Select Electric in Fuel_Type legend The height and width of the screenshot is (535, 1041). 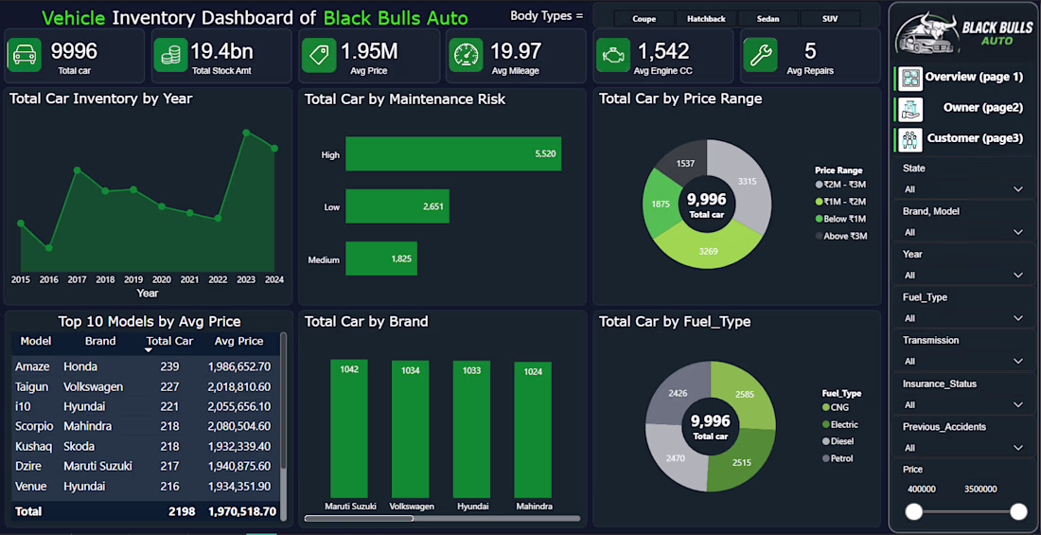tap(839, 424)
